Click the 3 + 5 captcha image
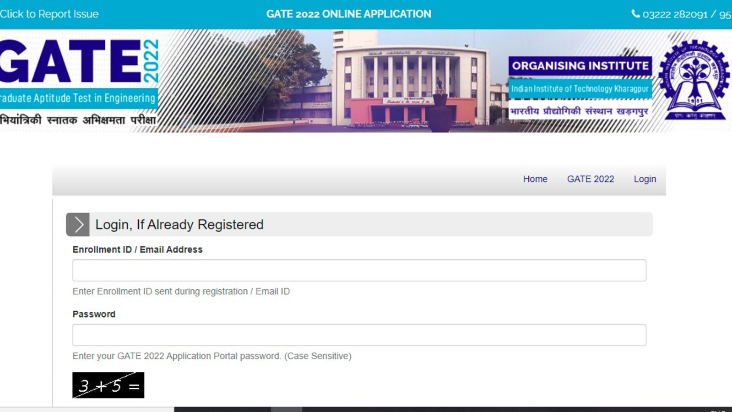732x412 pixels. pos(108,385)
